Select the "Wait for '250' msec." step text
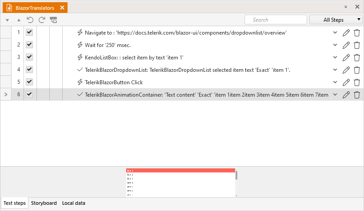This screenshot has width=364, height=211. tap(108, 45)
